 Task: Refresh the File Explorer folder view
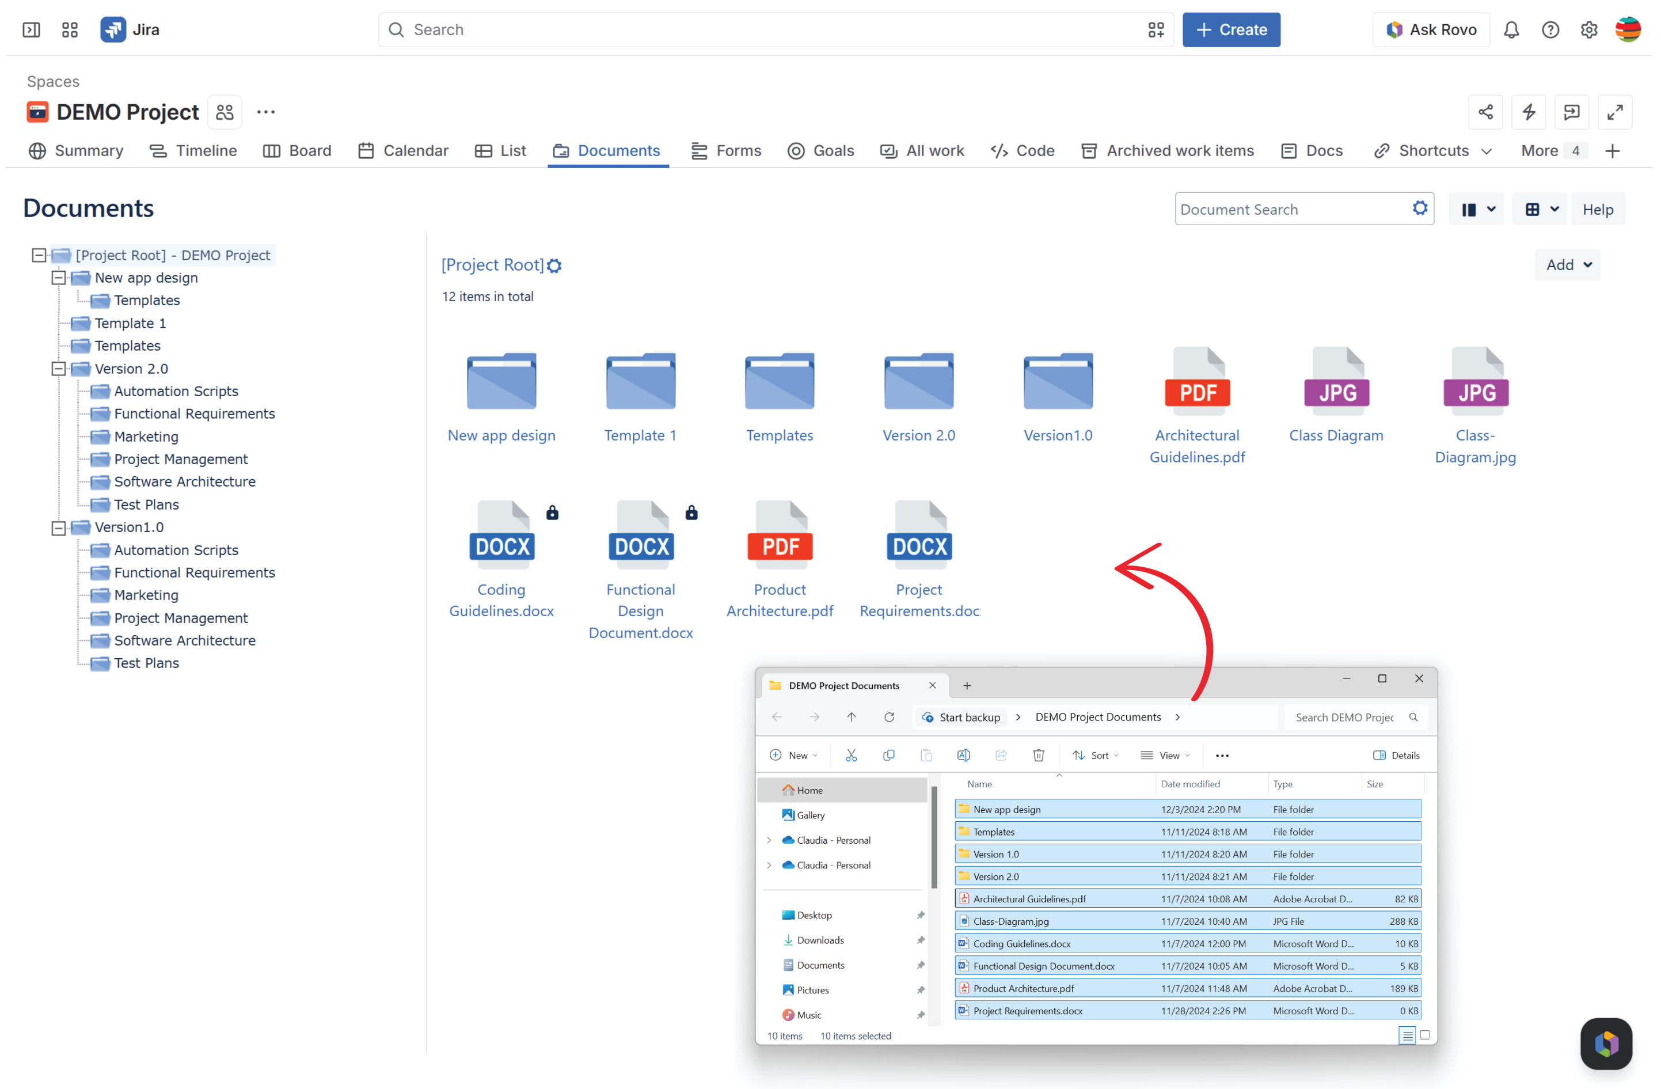tap(888, 717)
